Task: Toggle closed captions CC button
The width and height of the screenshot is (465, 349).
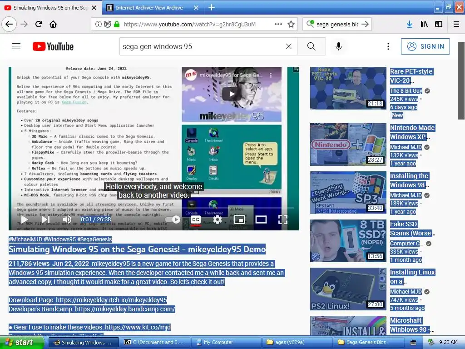Action: (196, 219)
